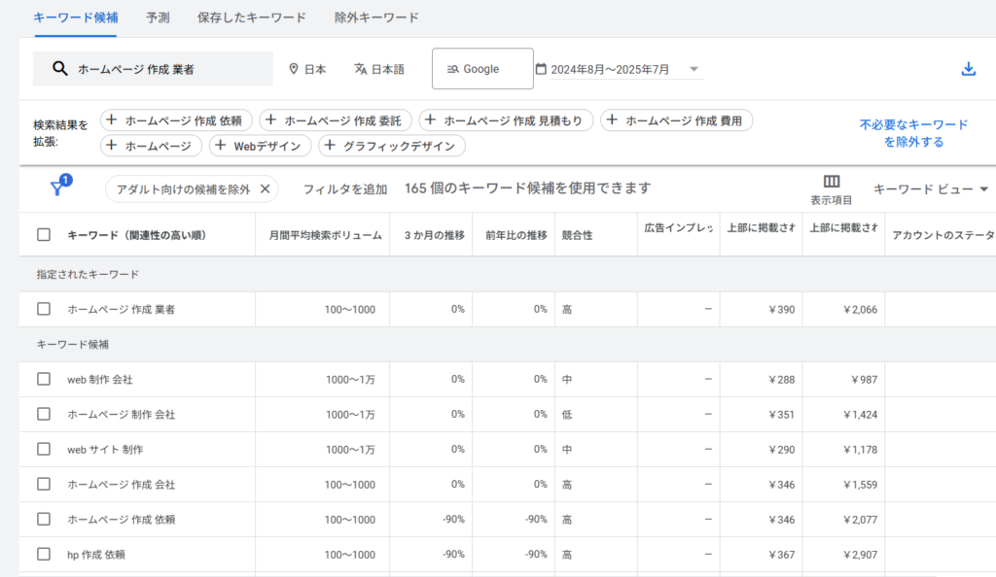Switch to the 予測 tab
This screenshot has width=996, height=577.
click(x=158, y=17)
